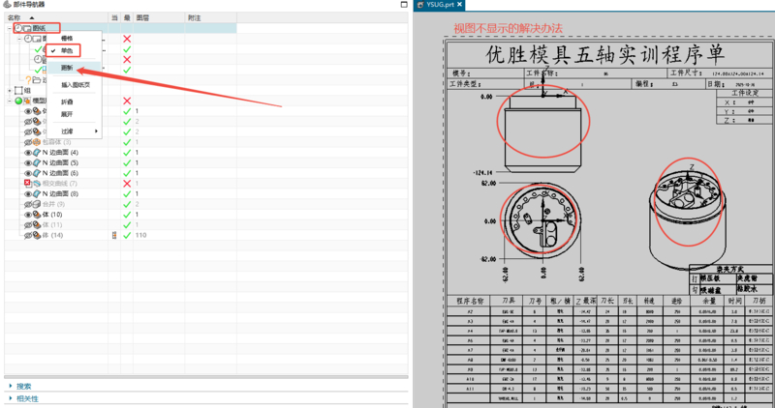
Task: Click the 附注 column header
Action: 210,17
